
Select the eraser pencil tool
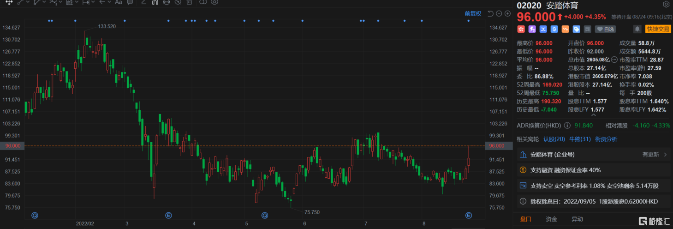[x=144, y=2]
